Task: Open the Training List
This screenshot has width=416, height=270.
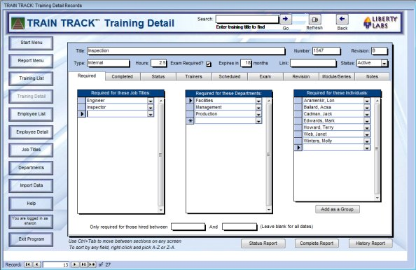Action: pos(31,78)
